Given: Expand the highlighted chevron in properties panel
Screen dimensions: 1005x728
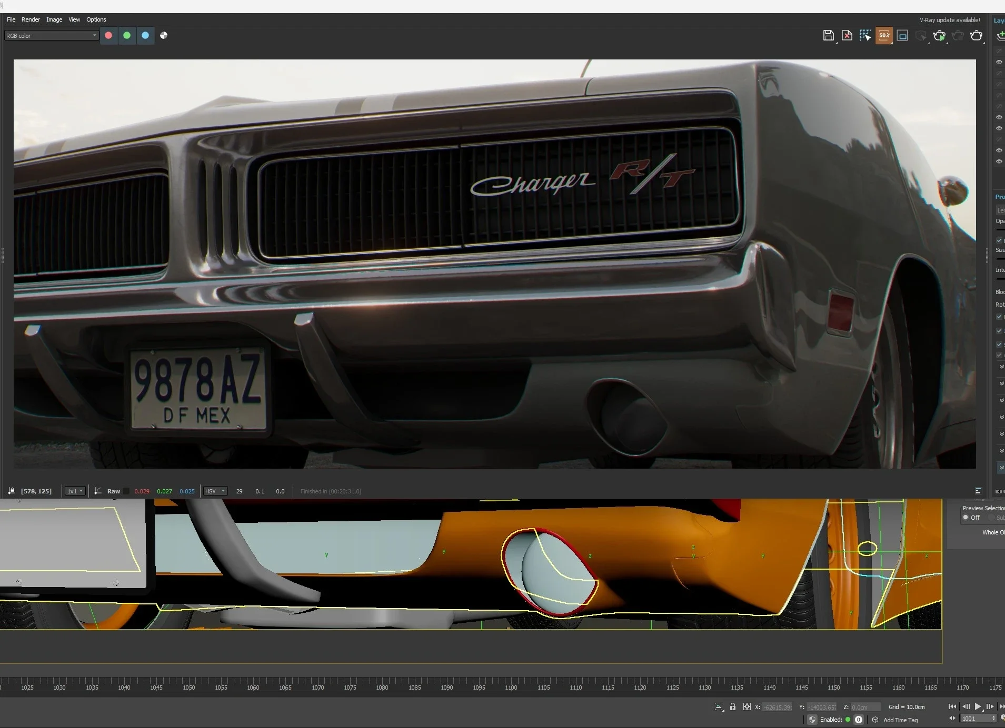Looking at the screenshot, I should click(x=1001, y=468).
